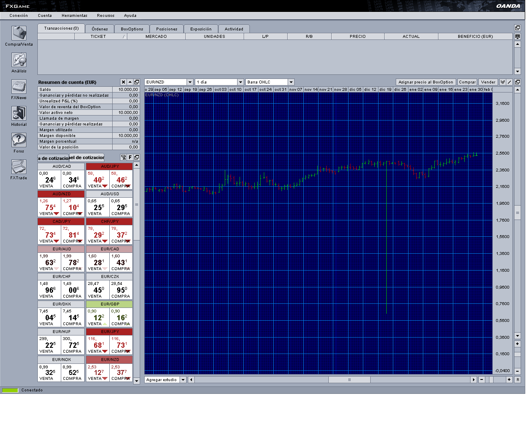Viewport: 526px width, 421px height.
Task: Click Asignar precio al BoxOption button
Action: [x=426, y=82]
